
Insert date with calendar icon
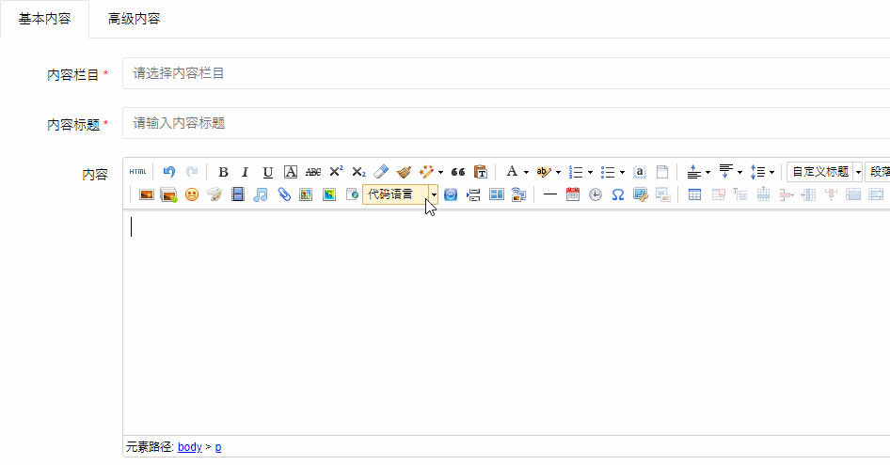coord(572,194)
